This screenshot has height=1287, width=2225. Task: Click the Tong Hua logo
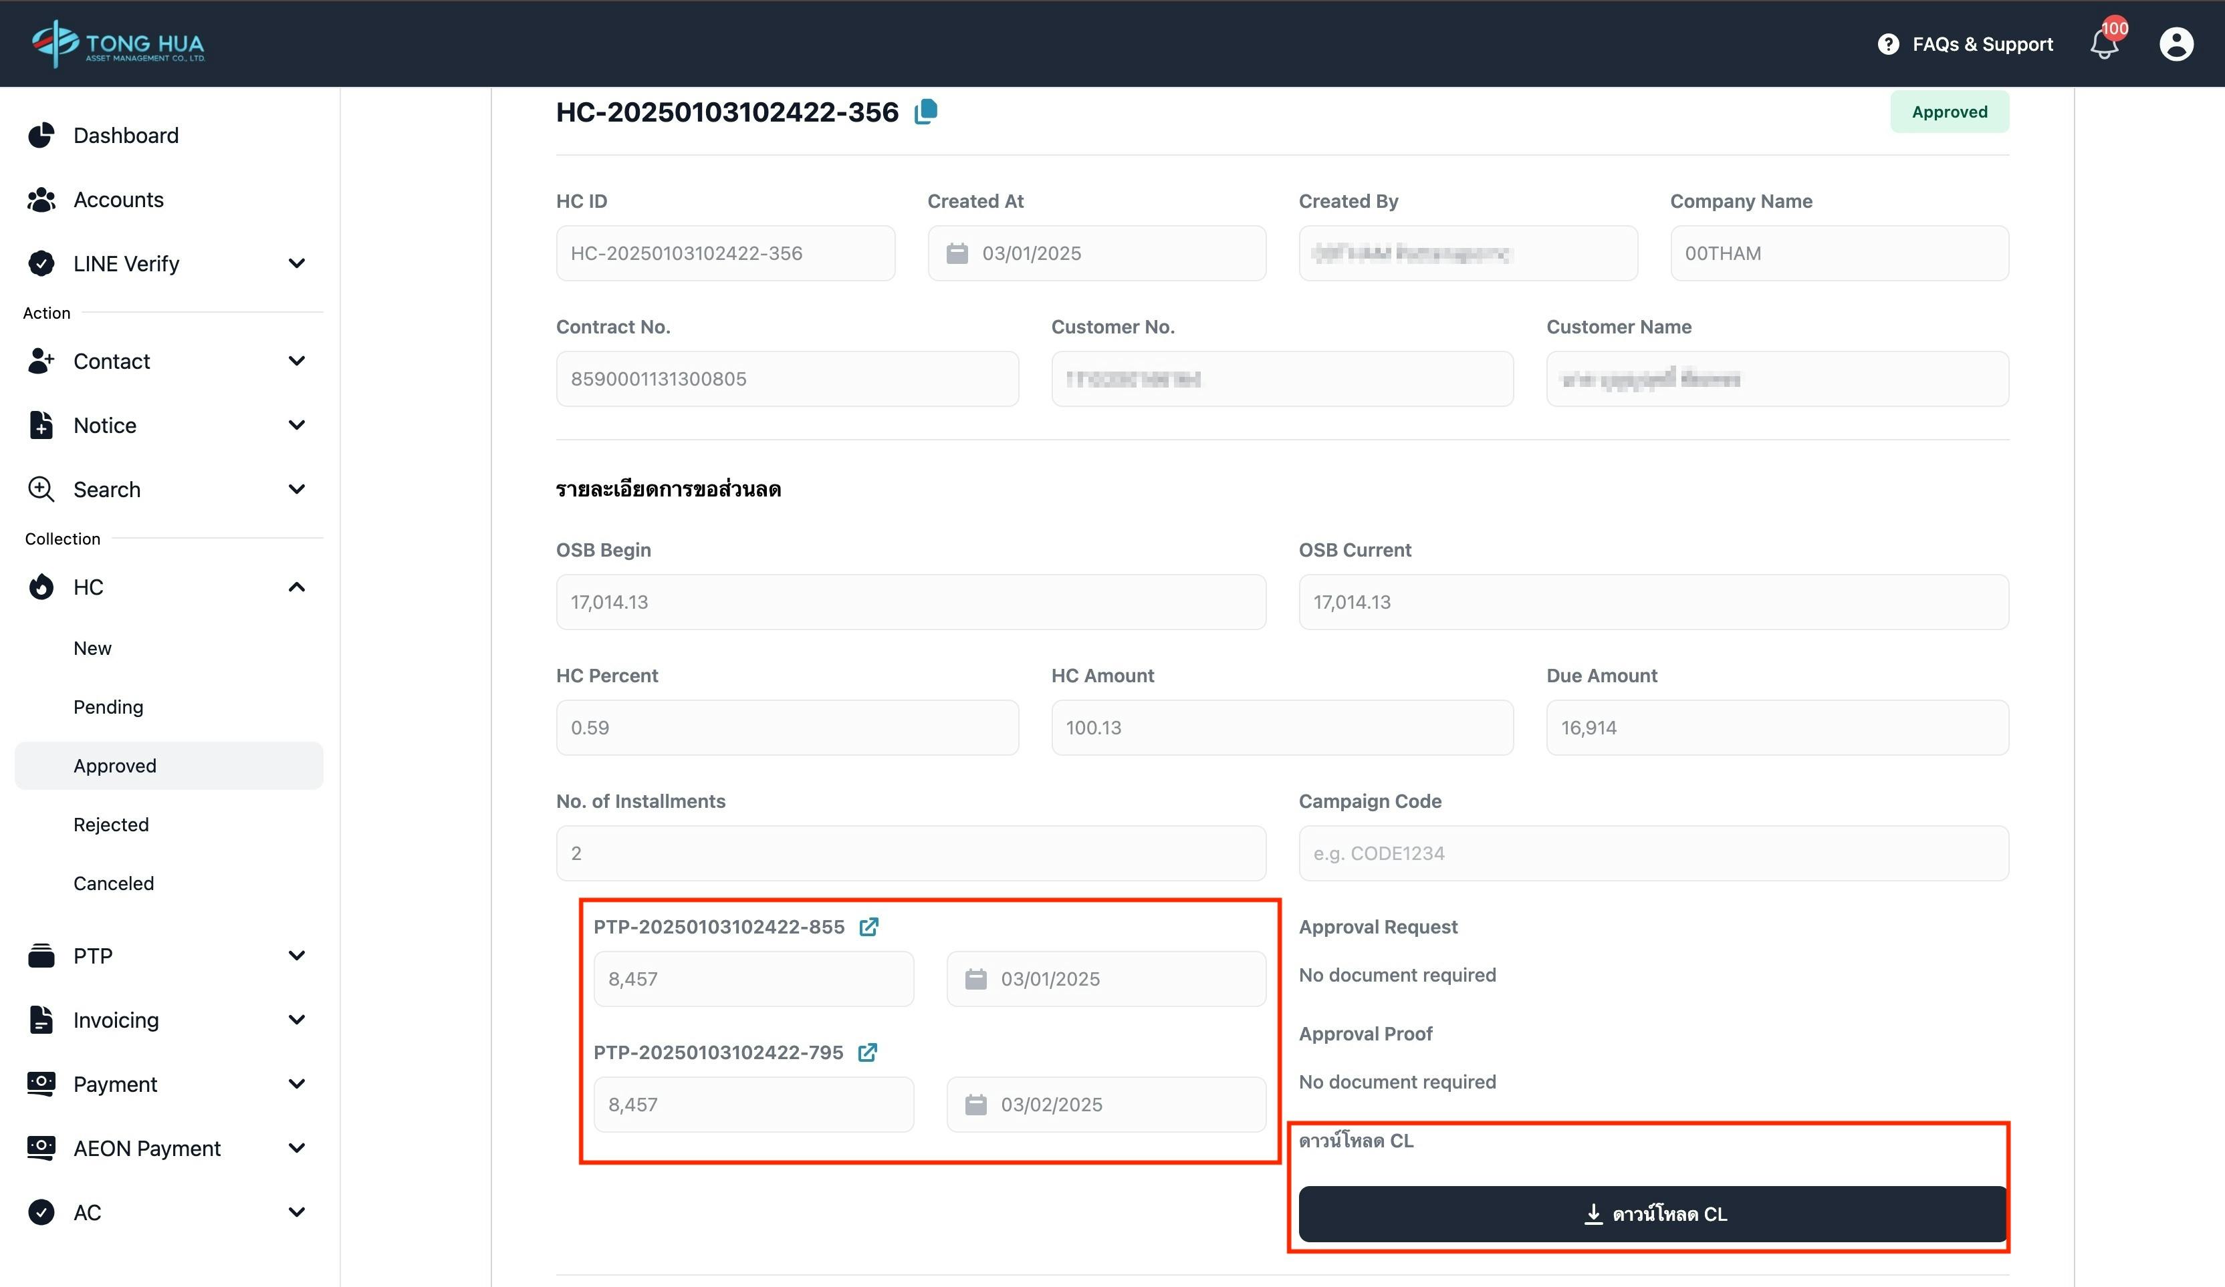pyautogui.click(x=118, y=43)
